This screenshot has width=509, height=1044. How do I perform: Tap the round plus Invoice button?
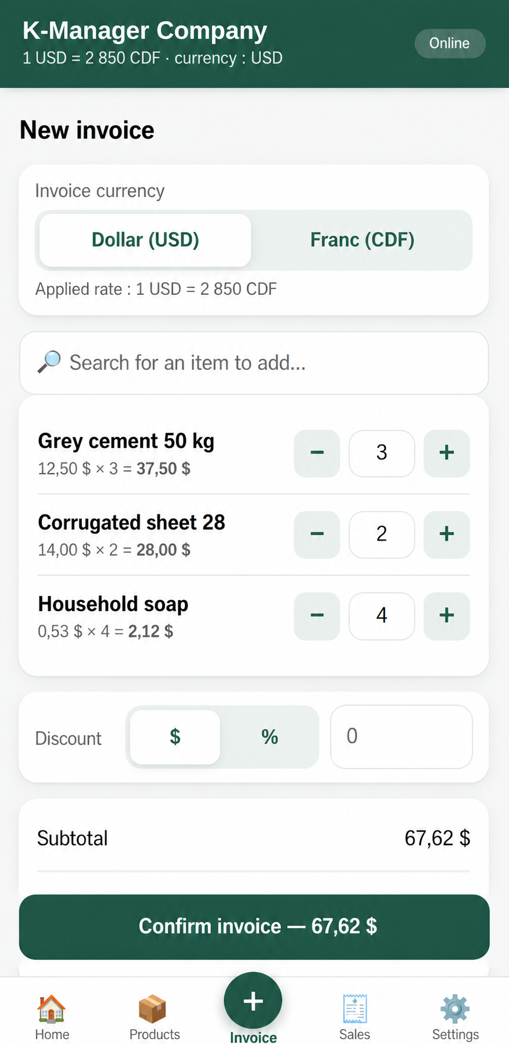click(253, 1001)
